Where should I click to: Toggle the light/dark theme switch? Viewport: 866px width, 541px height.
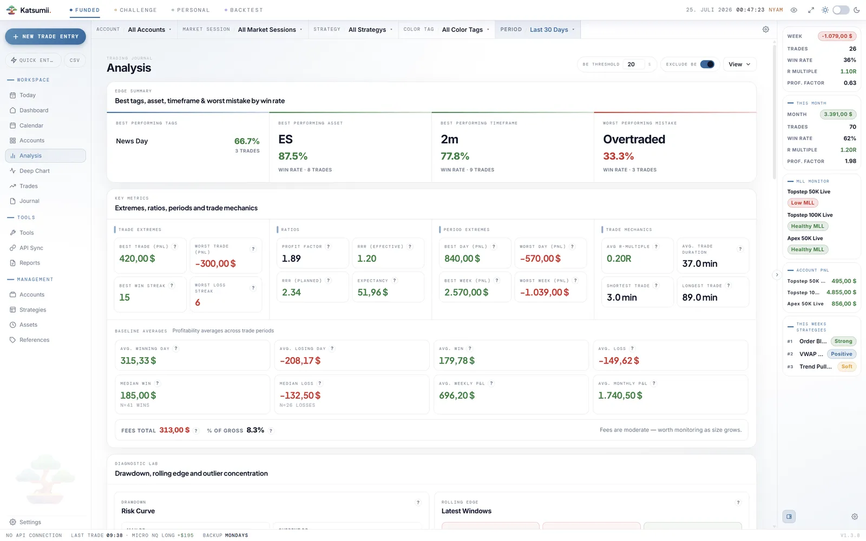[841, 10]
